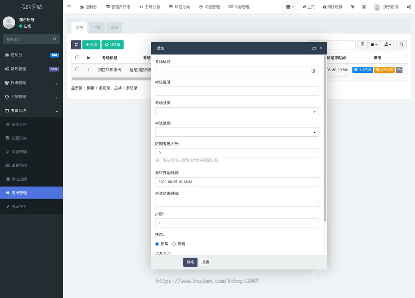The image size is (415, 298).
Task: Check the header select-all checkbox in table
Action: pos(77,57)
